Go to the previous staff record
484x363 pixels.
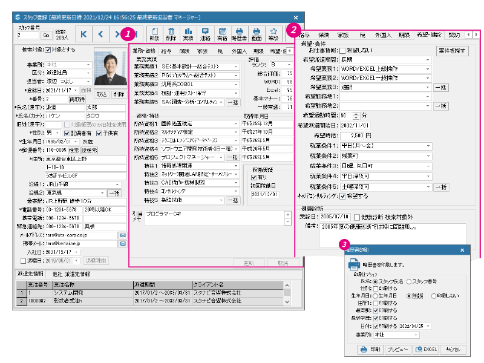pyautogui.click(x=100, y=34)
